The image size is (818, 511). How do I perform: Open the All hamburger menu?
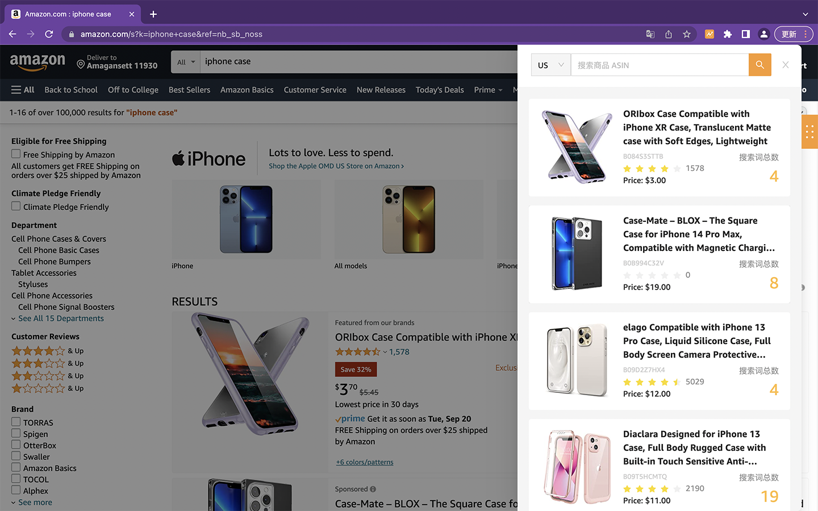coord(23,90)
